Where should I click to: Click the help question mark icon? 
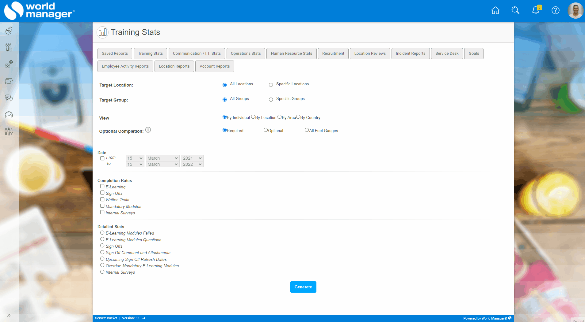[555, 11]
